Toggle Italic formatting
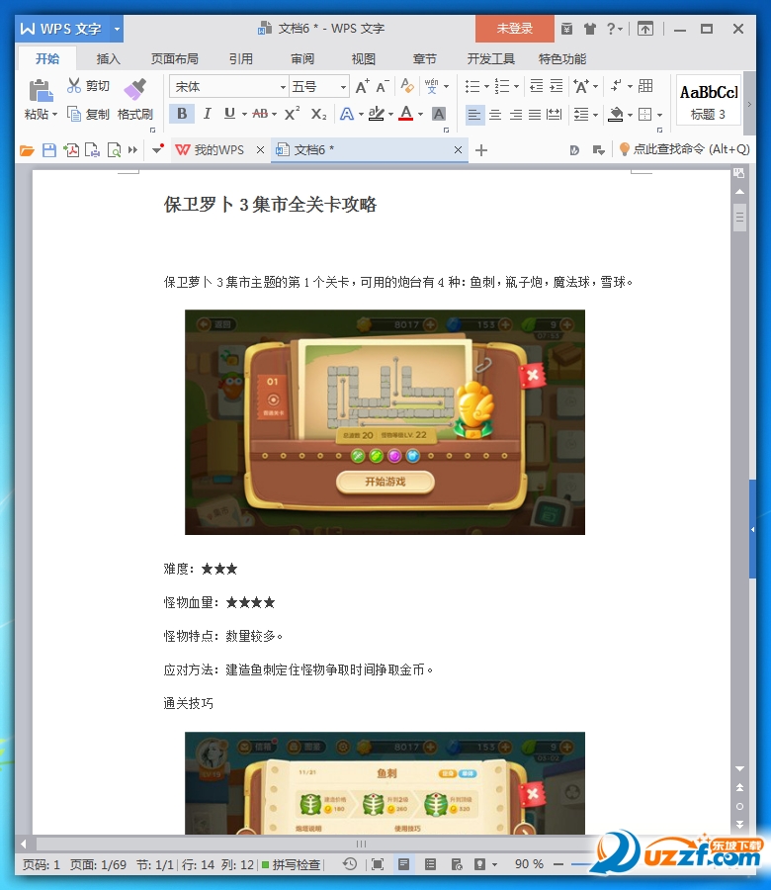This screenshot has height=890, width=771. 207,114
